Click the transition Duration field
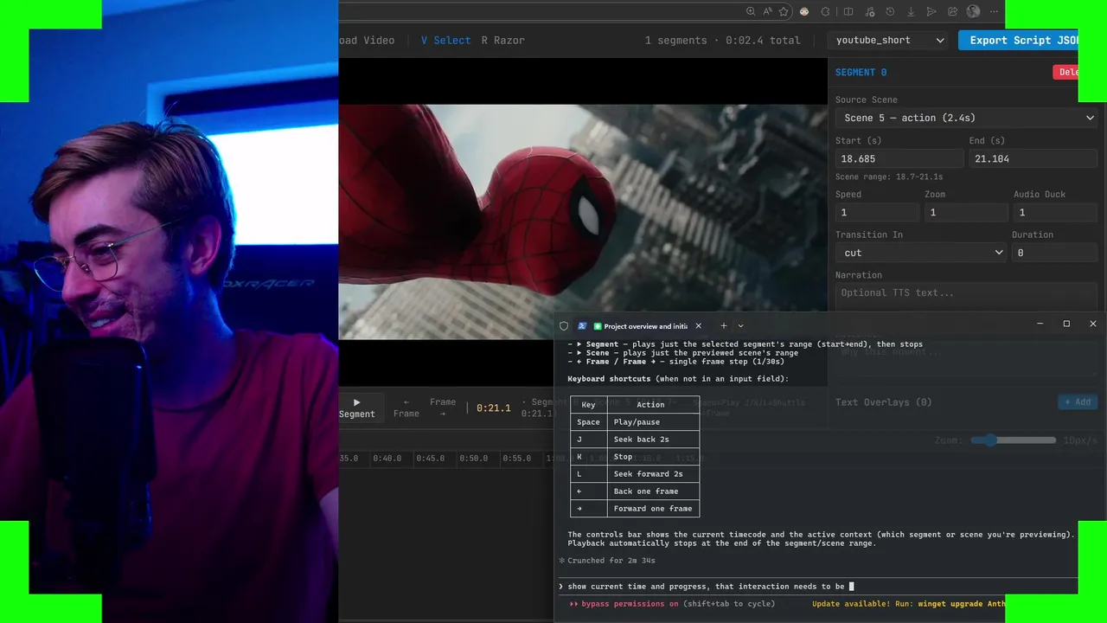The width and height of the screenshot is (1107, 623). click(1055, 253)
